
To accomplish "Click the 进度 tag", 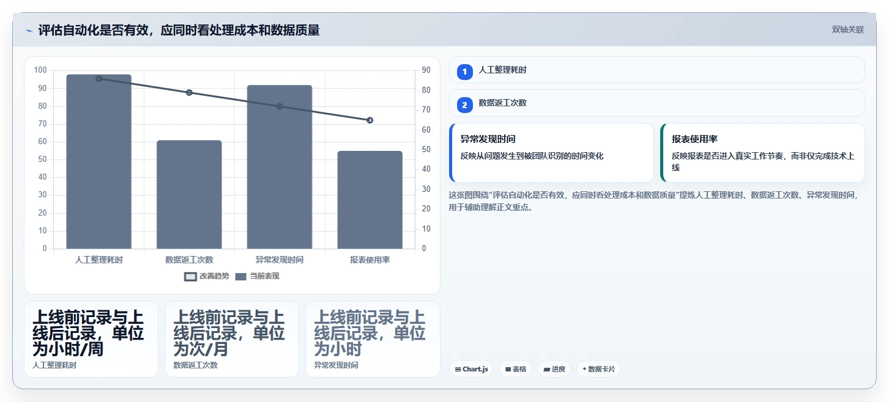I will [554, 369].
